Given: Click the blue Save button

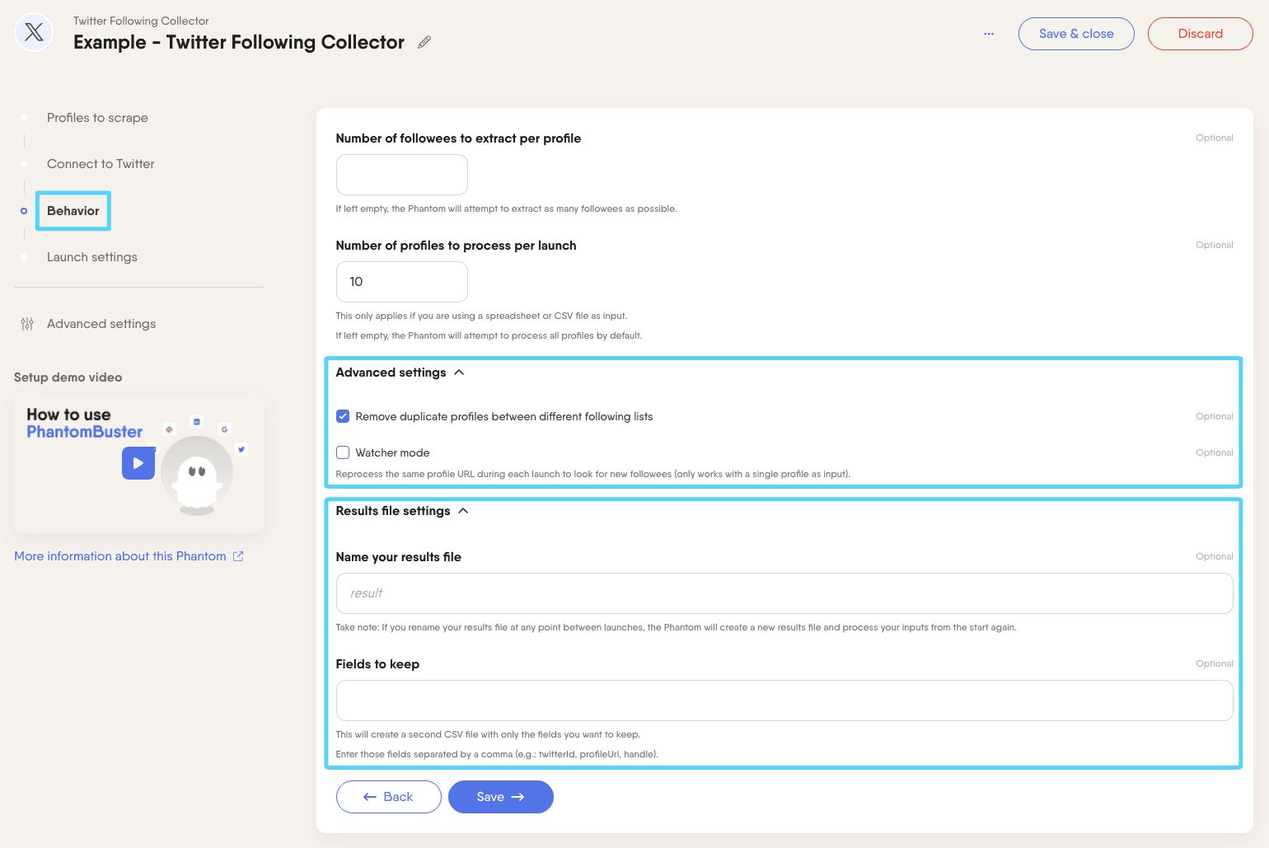Looking at the screenshot, I should tap(500, 797).
